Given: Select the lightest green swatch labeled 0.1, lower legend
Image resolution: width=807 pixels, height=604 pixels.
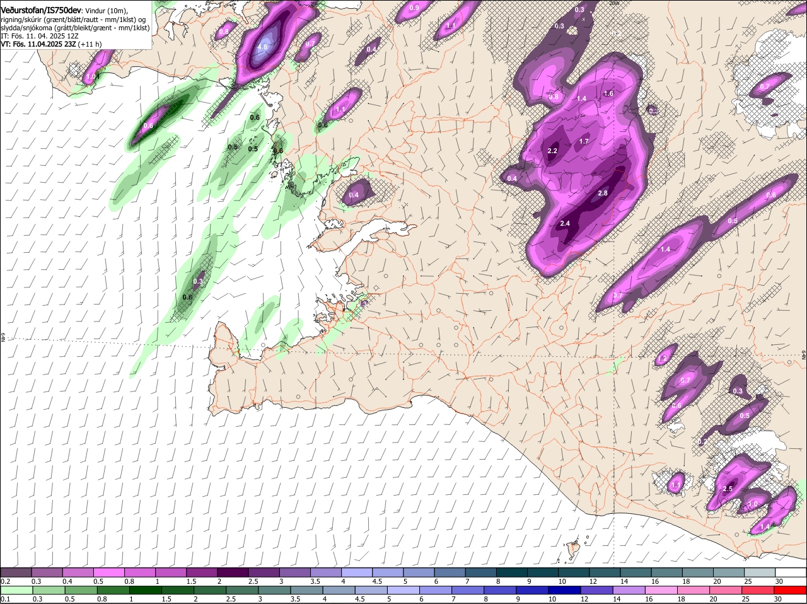Looking at the screenshot, I should coord(16,590).
